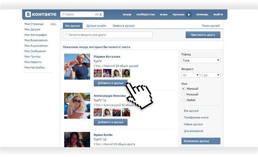Click the friend name search field
Screen dimensions: 258x157
(108, 35)
